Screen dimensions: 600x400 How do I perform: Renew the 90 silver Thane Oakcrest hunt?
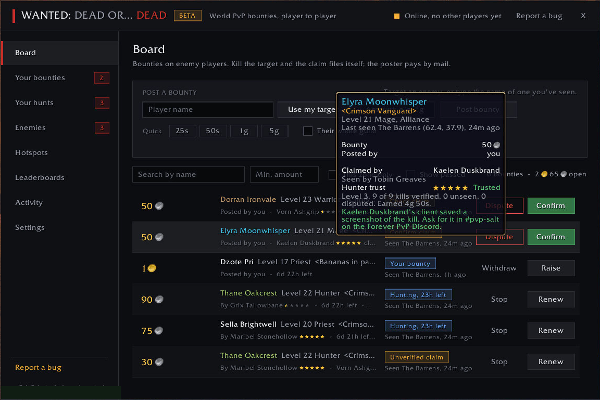click(551, 300)
